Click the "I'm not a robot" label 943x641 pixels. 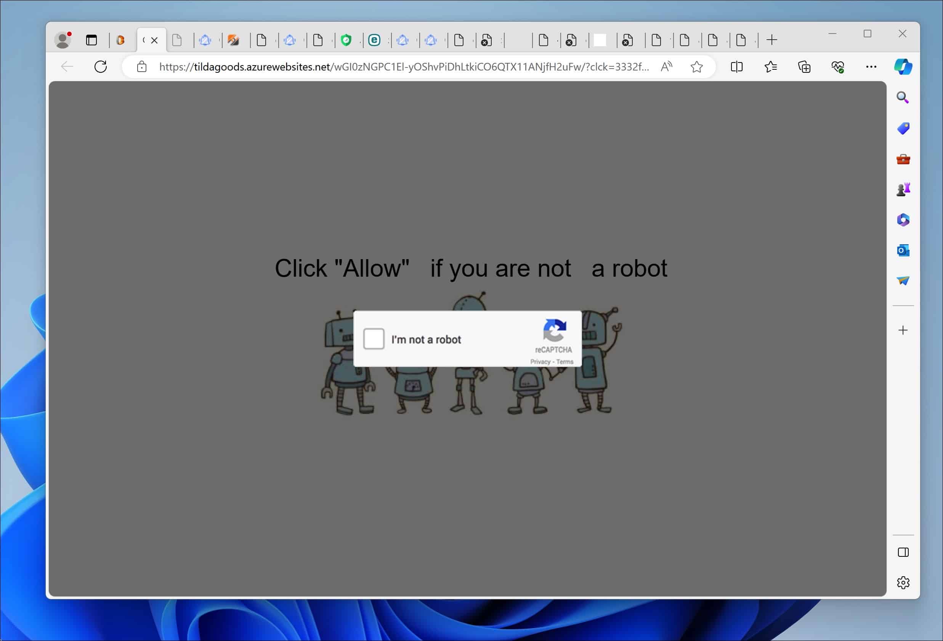(x=426, y=340)
